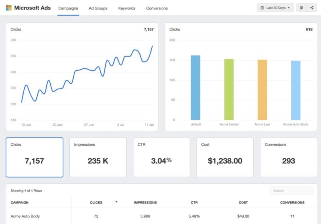
Task: Select the Cost $1,238.00 metric card
Action: (225, 157)
